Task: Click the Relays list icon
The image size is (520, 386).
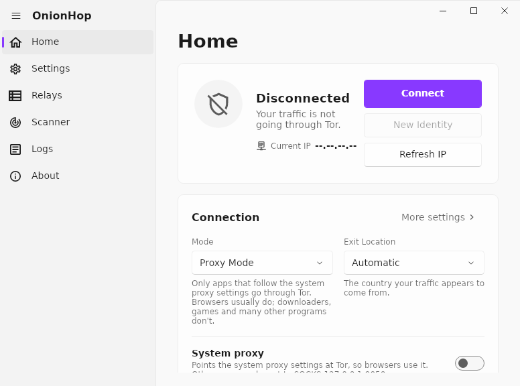Action: (x=15, y=96)
